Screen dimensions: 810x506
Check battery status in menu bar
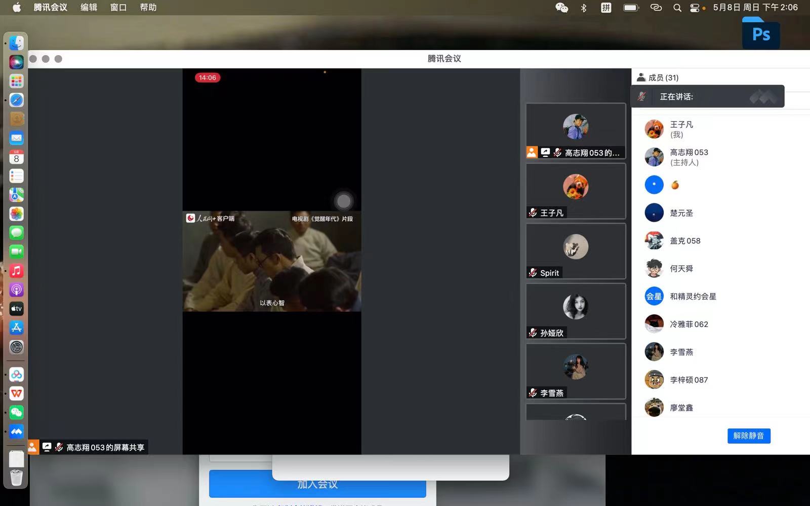(631, 8)
